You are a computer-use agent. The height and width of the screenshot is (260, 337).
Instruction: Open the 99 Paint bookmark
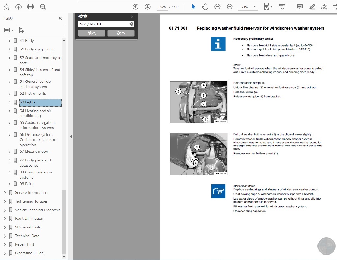[x=27, y=184]
